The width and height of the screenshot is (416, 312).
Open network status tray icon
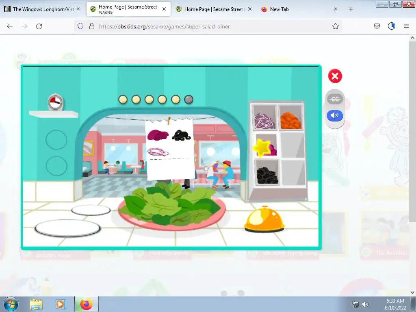pos(355,304)
